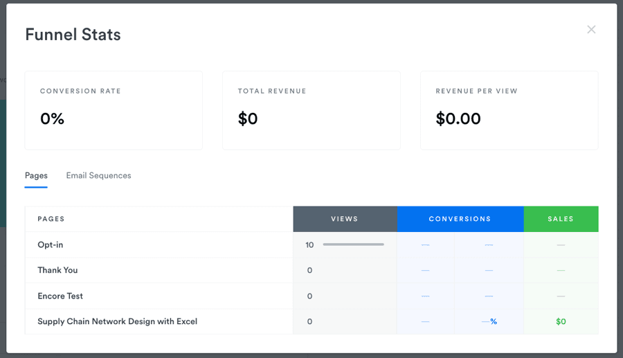Click the Conversions column header

tap(460, 219)
